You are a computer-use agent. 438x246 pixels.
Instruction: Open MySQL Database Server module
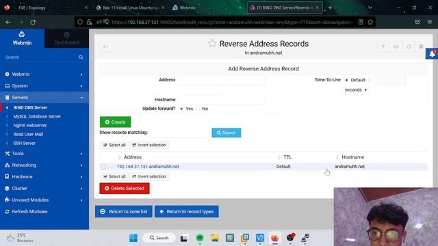(37, 117)
